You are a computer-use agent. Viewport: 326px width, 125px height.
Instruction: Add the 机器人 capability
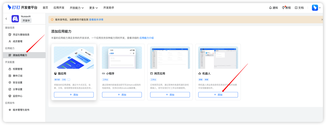218,95
